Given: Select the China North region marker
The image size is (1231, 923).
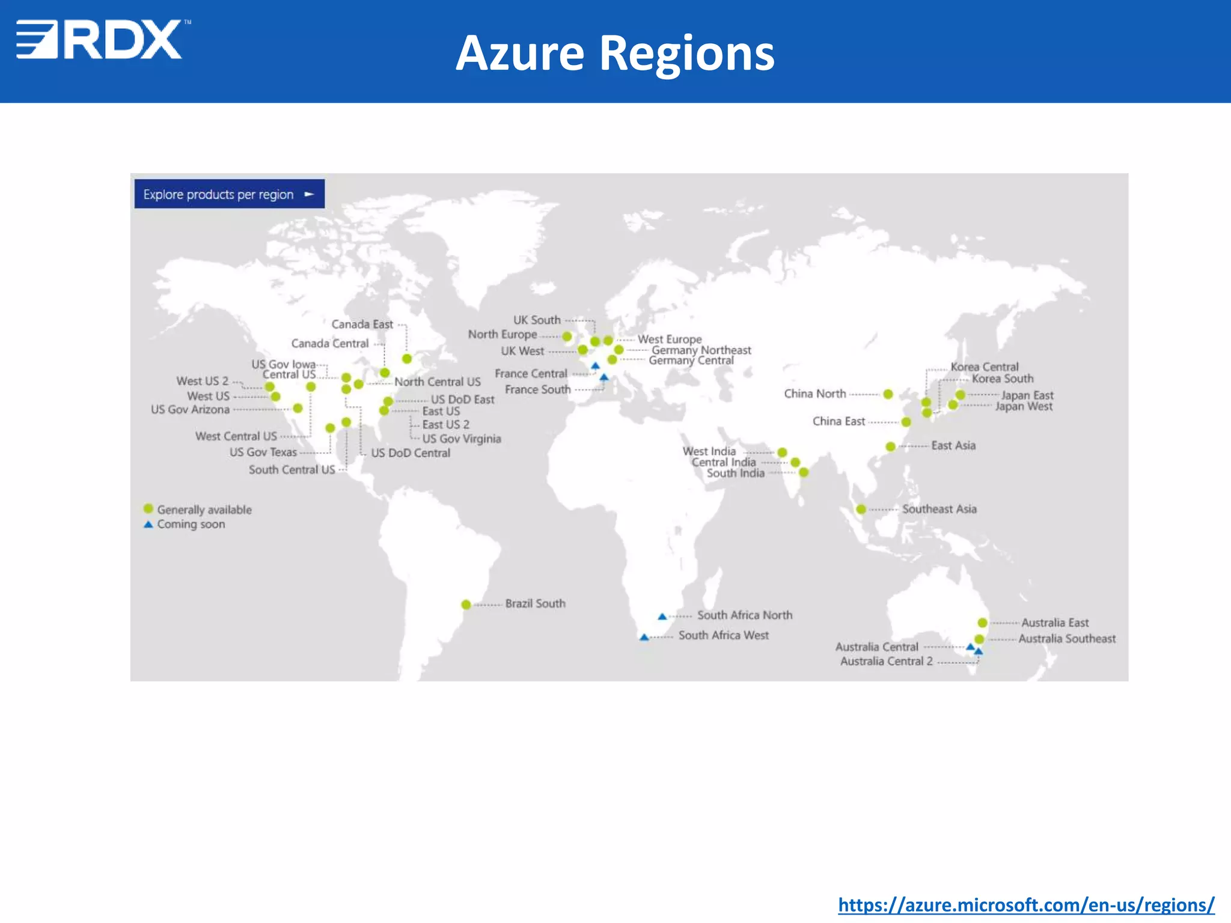Looking at the screenshot, I should (888, 394).
